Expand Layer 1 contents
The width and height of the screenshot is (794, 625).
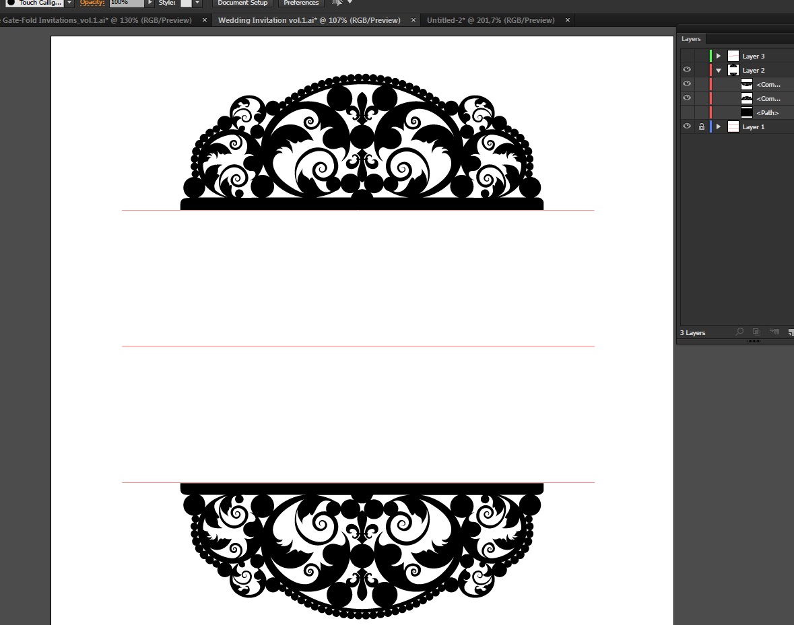coord(718,126)
